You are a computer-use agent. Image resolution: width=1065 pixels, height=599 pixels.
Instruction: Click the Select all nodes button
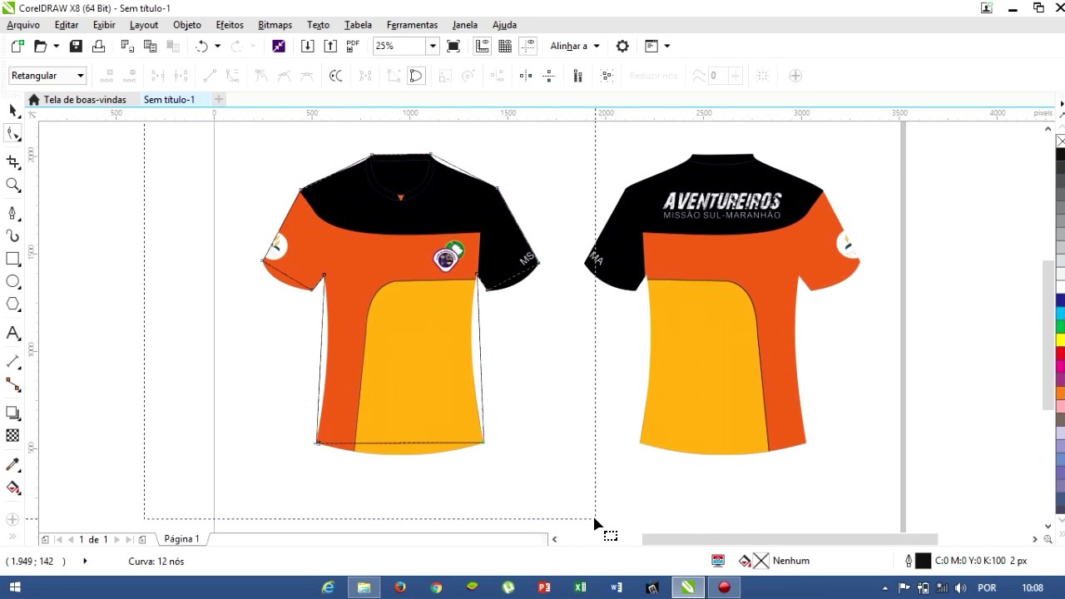coord(607,76)
